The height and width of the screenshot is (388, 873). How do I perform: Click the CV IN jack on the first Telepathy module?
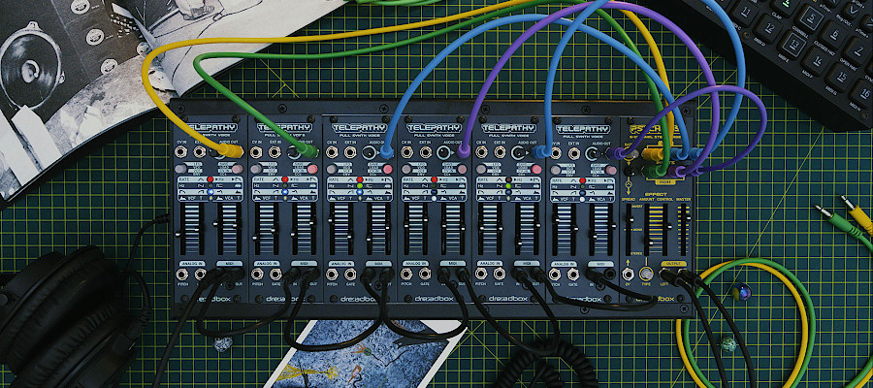(180, 151)
